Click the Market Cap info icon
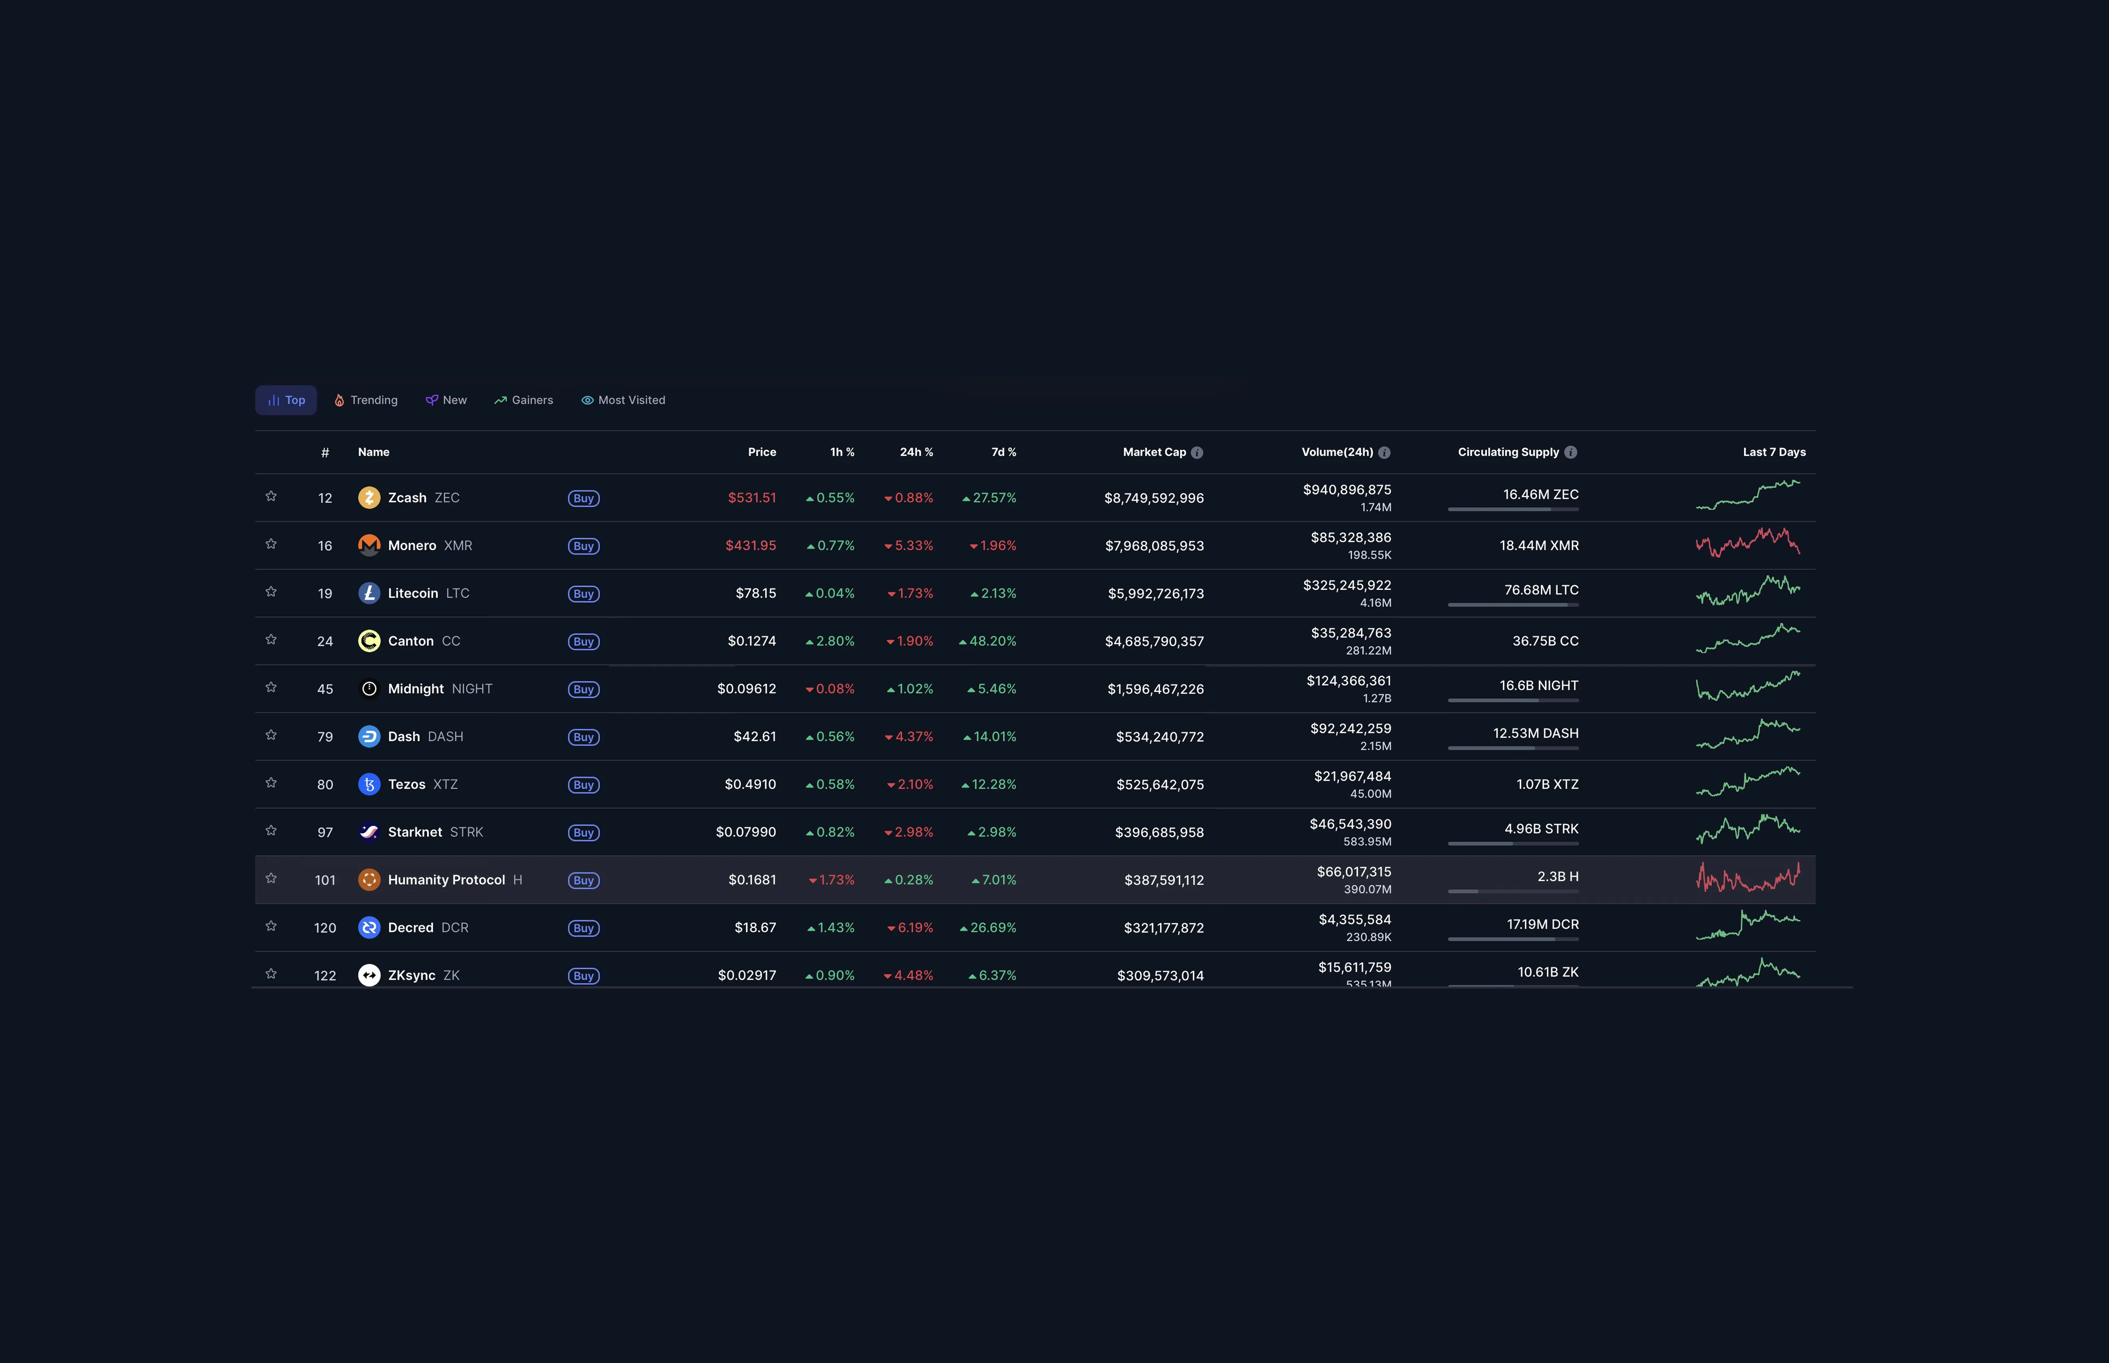Image resolution: width=2109 pixels, height=1363 pixels. 1196,452
